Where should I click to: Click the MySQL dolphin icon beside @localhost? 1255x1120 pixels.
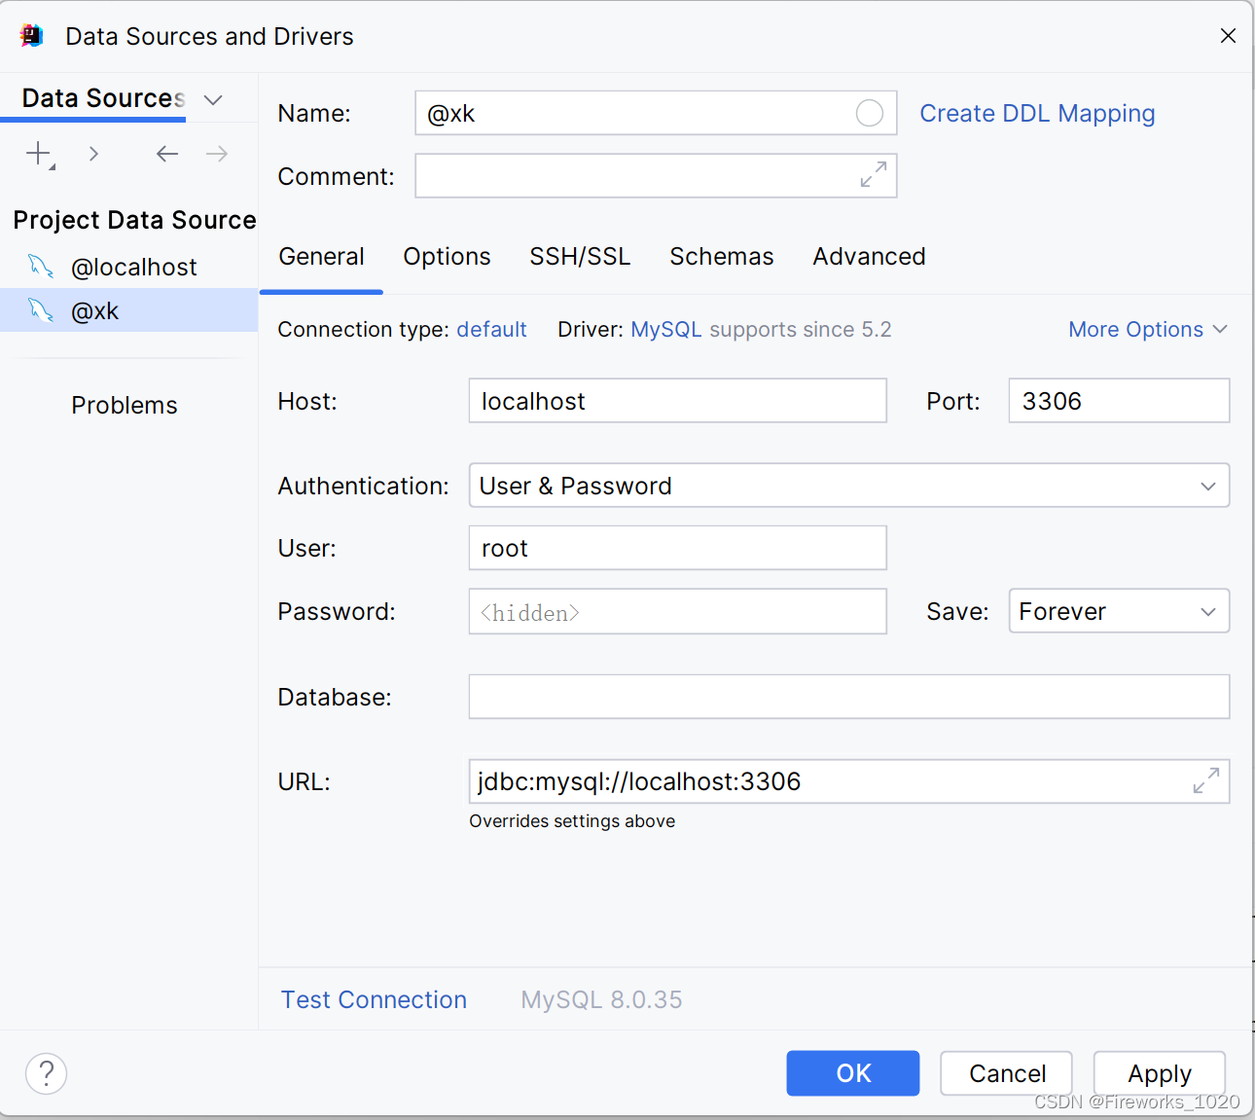tap(41, 266)
